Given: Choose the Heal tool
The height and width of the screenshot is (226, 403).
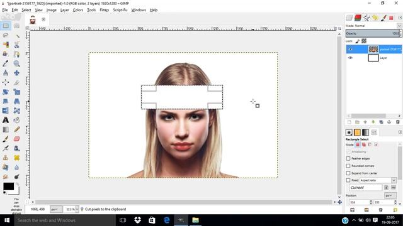Looking at the screenshot, I should [x=17, y=158].
